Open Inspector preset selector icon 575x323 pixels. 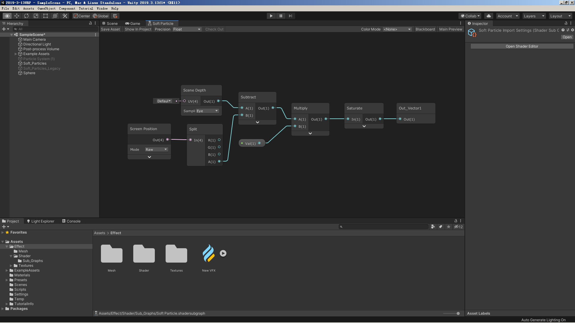568,30
